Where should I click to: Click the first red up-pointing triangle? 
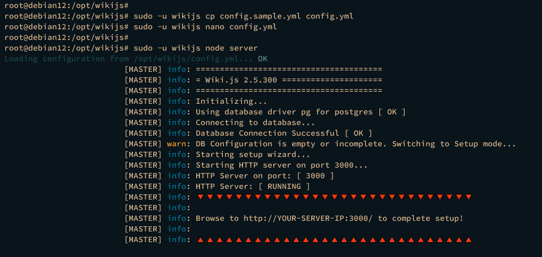[x=200, y=239]
